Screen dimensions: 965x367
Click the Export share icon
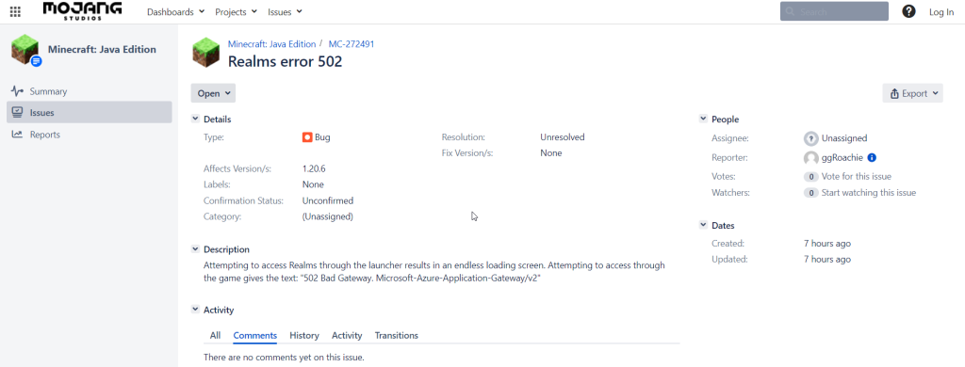(x=895, y=94)
